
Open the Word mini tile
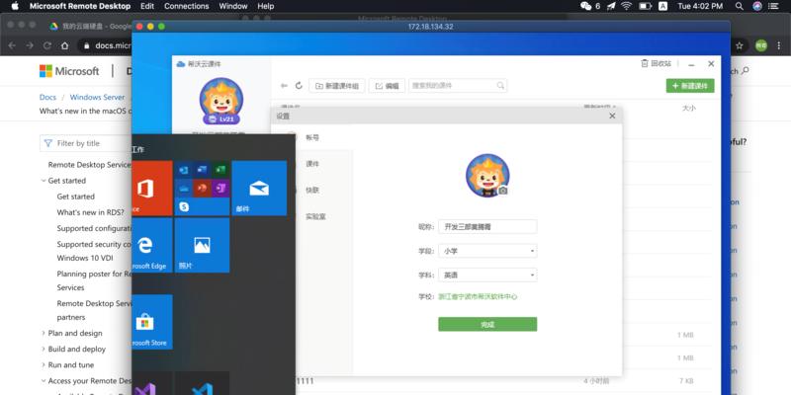coord(203,170)
